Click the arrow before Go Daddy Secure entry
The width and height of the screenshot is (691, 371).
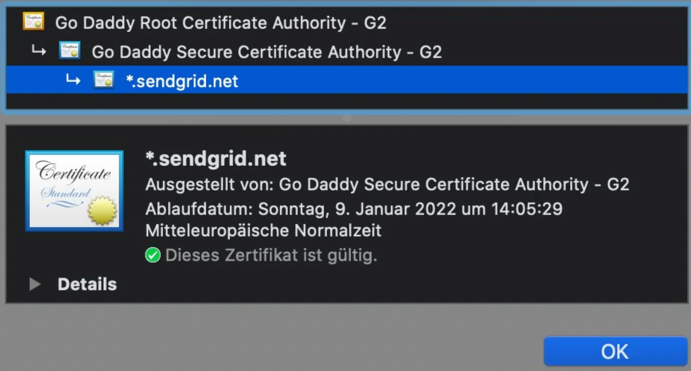pos(39,51)
